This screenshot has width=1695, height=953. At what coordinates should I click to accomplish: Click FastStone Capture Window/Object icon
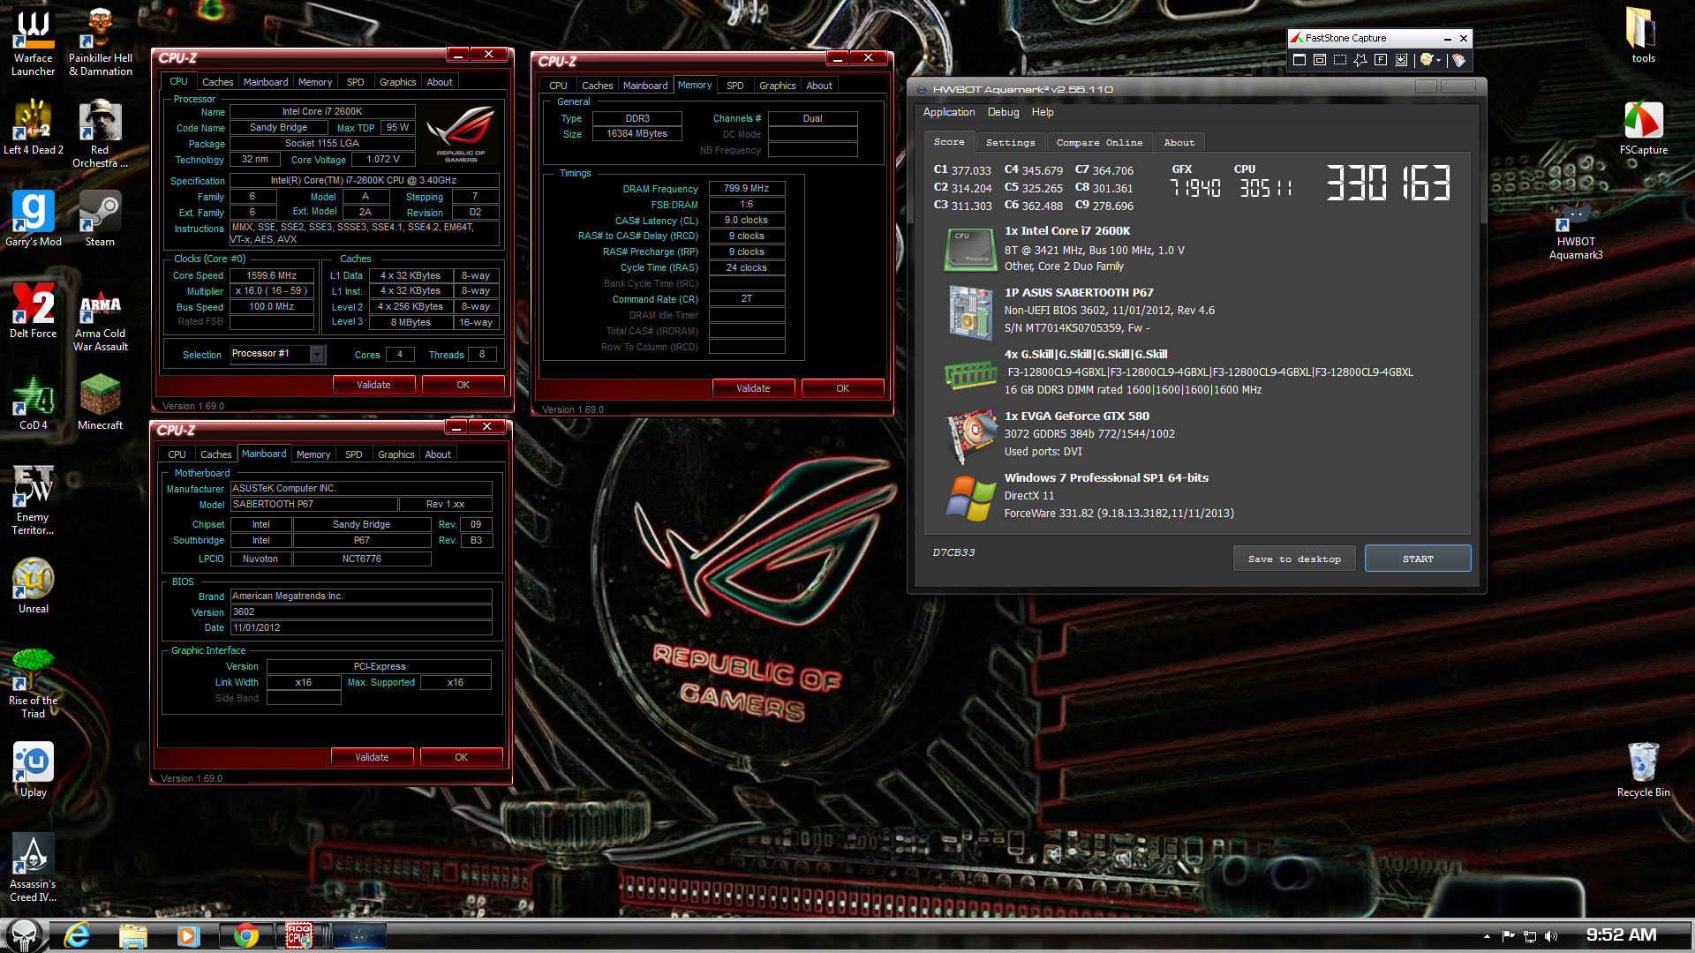tap(1319, 60)
